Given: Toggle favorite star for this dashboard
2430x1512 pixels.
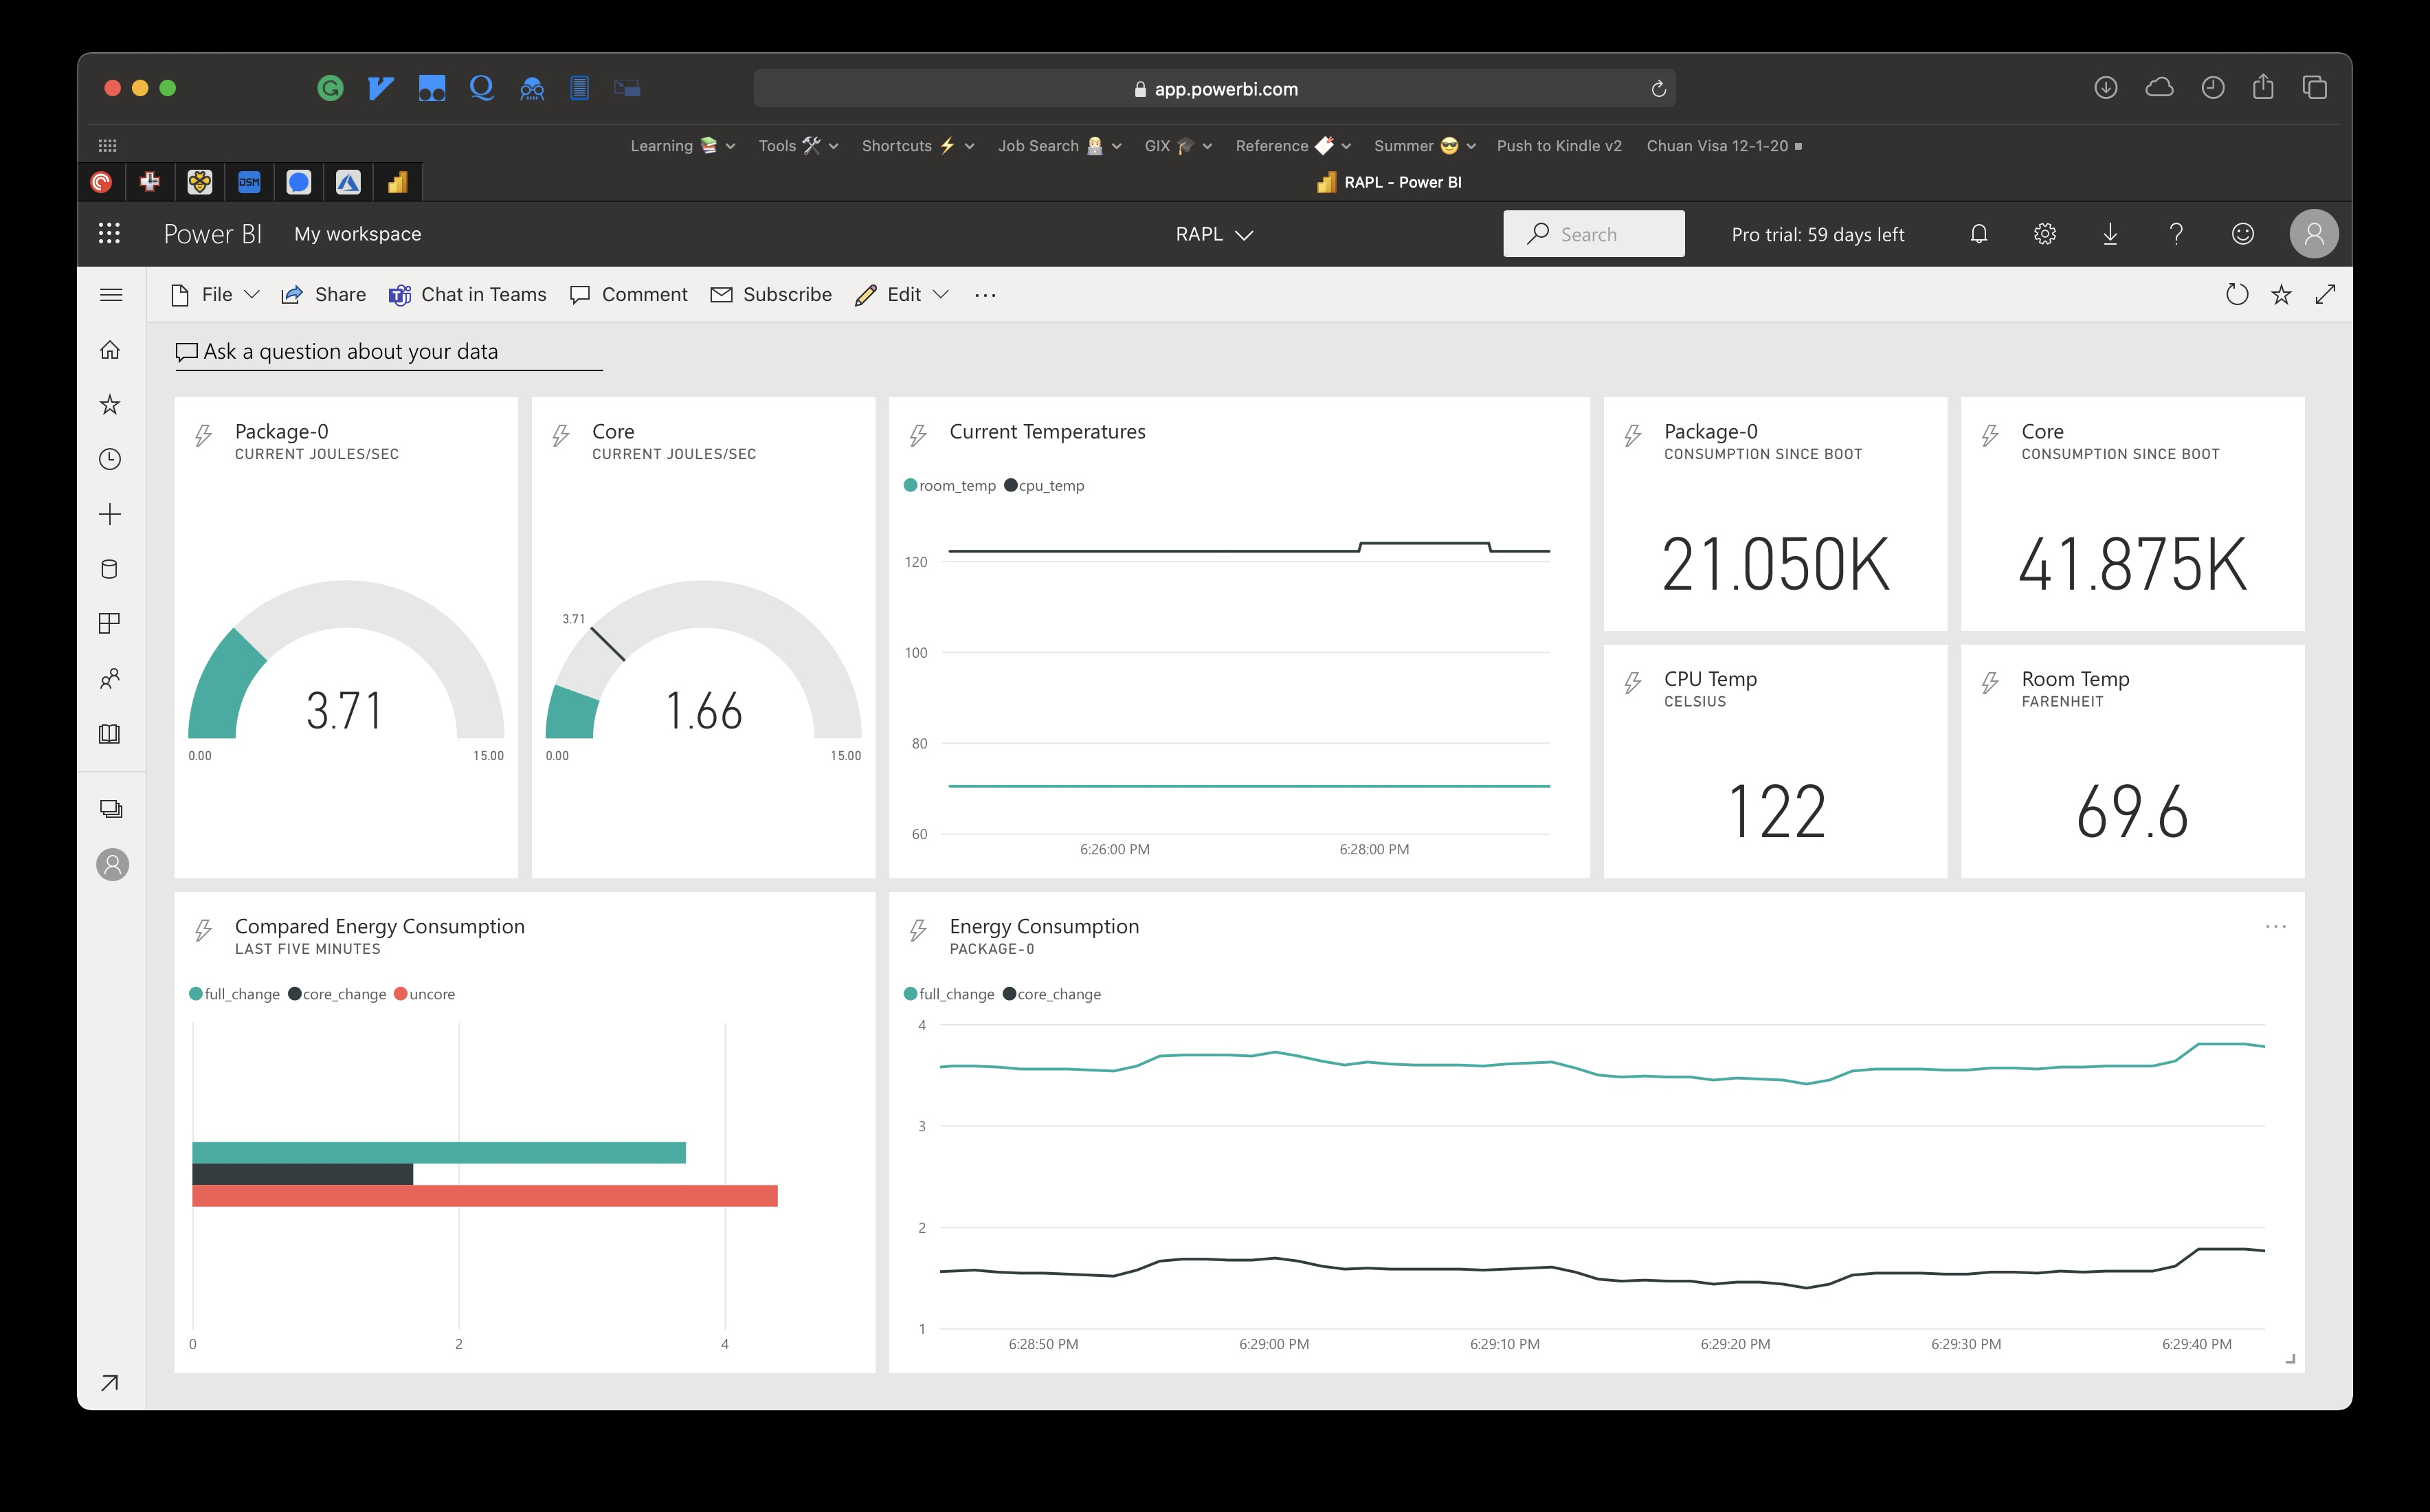Looking at the screenshot, I should [x=2281, y=295].
